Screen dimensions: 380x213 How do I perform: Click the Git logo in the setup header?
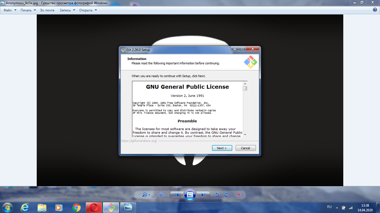click(250, 62)
